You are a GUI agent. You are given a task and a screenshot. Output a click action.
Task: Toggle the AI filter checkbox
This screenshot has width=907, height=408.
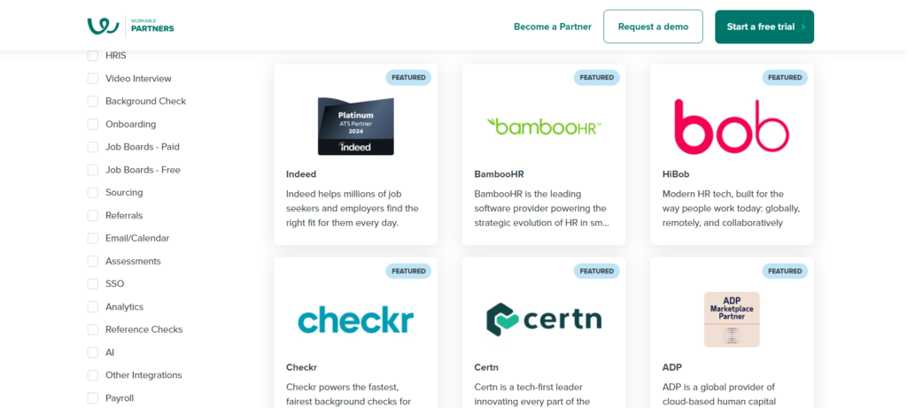point(92,352)
